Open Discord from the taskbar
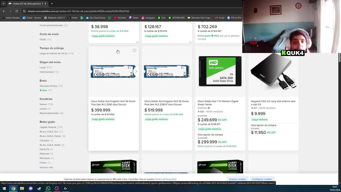This screenshot has width=341, height=192. [x=31, y=188]
